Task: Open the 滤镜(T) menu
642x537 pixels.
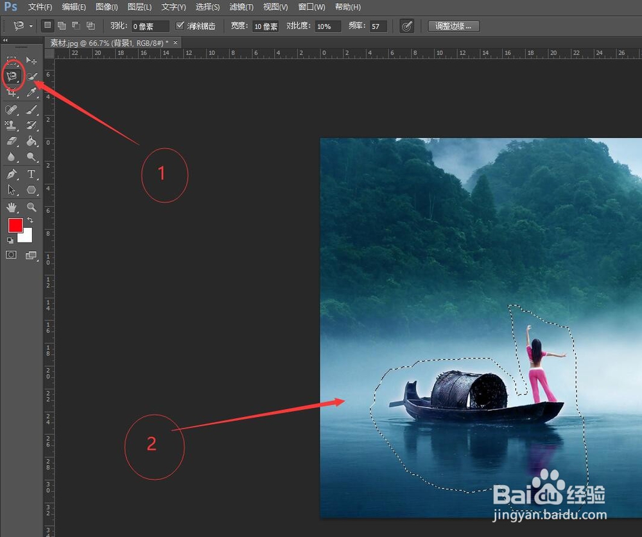Action: click(241, 7)
